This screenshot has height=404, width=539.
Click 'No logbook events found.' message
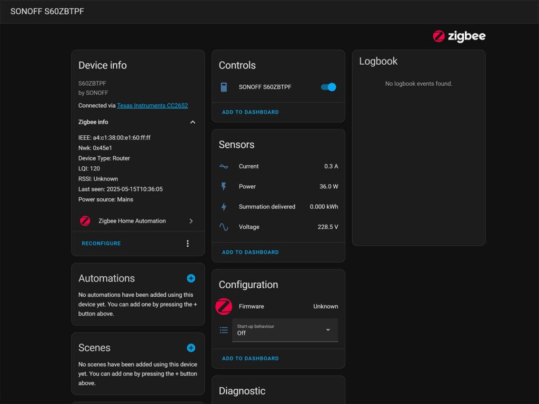tap(418, 84)
